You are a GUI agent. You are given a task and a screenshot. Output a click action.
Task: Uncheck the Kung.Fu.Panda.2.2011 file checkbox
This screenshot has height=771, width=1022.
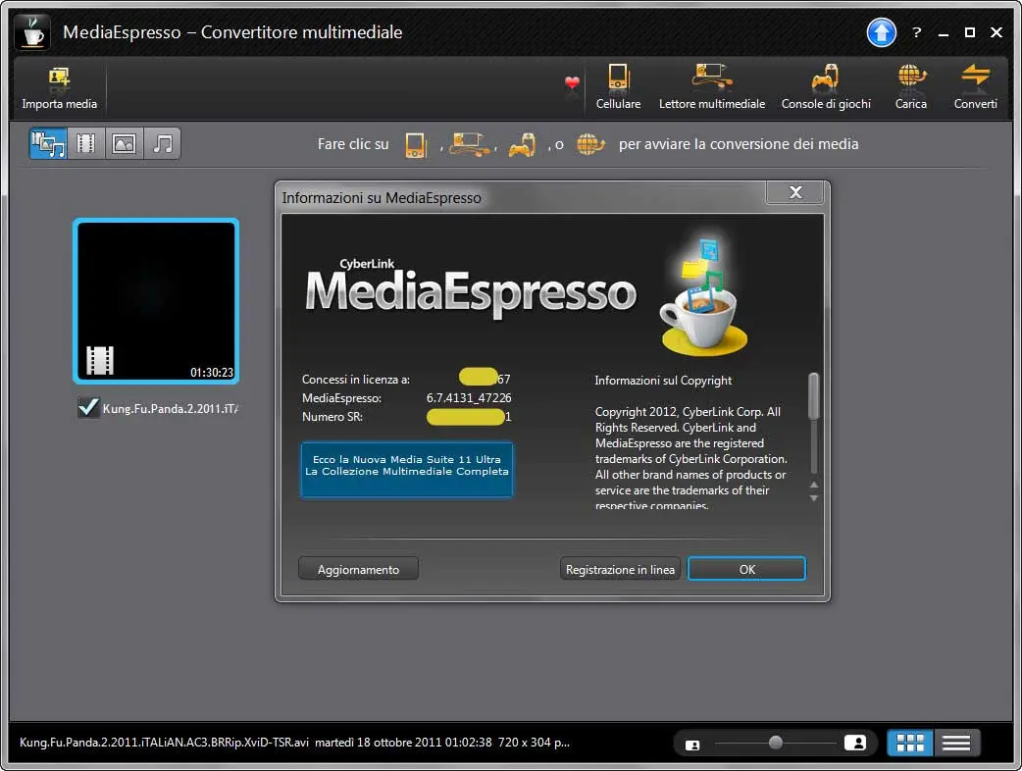[88, 408]
